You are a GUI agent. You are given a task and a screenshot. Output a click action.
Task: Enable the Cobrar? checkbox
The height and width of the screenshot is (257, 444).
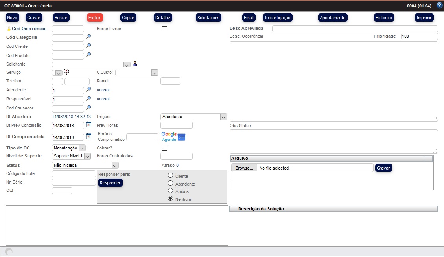[x=164, y=148]
